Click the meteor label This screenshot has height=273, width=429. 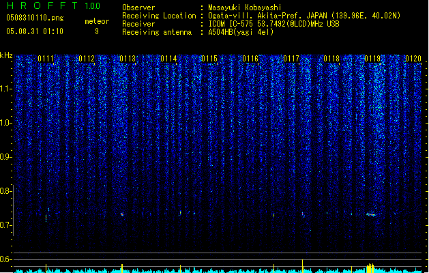click(97, 21)
